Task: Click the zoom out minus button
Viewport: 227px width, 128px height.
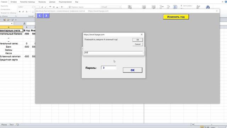Action: 217,127
